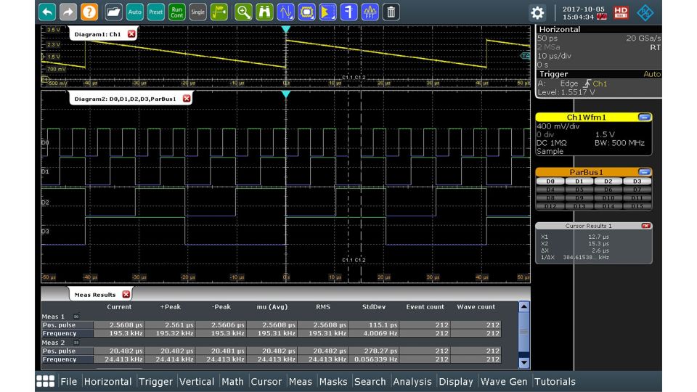Image resolution: width=697 pixels, height=392 pixels.
Task: Click the red HD mode icon
Action: coord(621,12)
